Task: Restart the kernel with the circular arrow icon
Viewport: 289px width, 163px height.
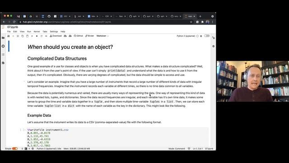Action: click(42, 36)
